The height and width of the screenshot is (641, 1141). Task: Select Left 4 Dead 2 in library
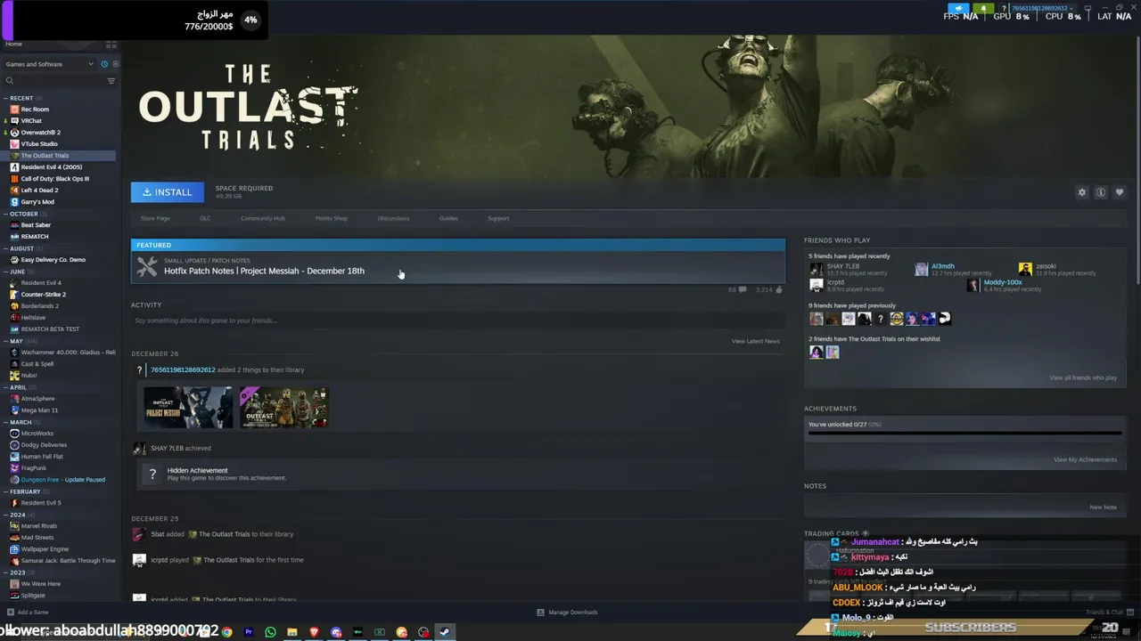pyautogui.click(x=39, y=191)
